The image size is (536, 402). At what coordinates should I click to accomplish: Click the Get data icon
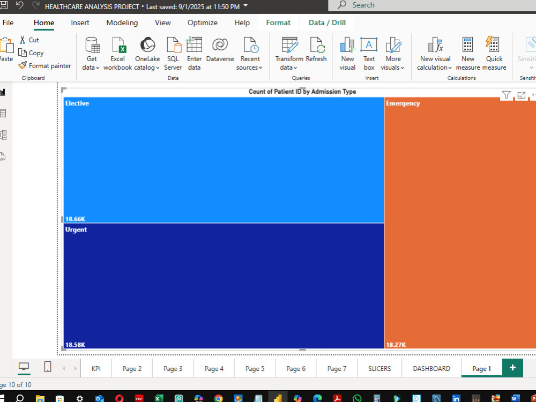[x=92, y=45]
